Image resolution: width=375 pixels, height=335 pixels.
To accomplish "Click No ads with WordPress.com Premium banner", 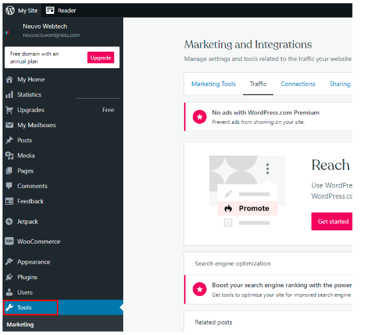I will click(x=268, y=117).
